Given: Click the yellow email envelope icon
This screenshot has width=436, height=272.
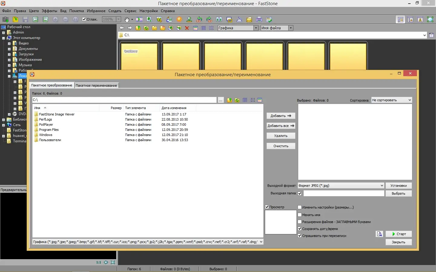Looking at the screenshot, I should click(x=249, y=19).
